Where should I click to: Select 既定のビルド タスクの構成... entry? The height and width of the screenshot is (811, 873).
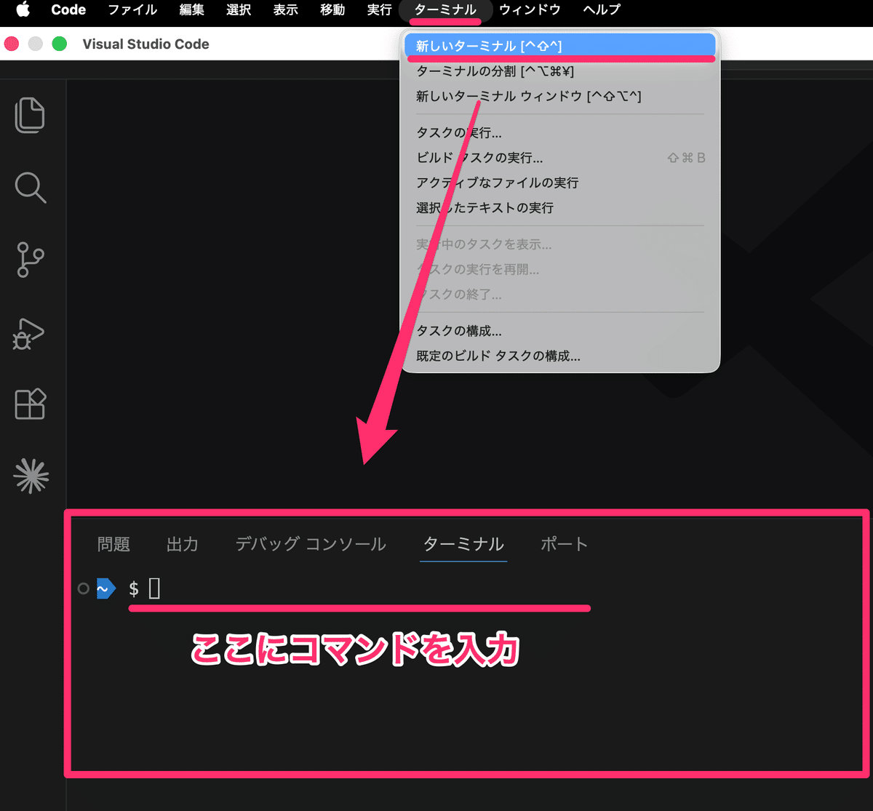click(x=560, y=356)
